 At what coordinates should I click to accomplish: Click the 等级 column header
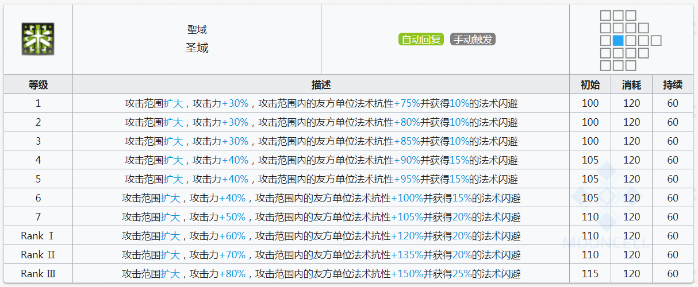[38, 84]
